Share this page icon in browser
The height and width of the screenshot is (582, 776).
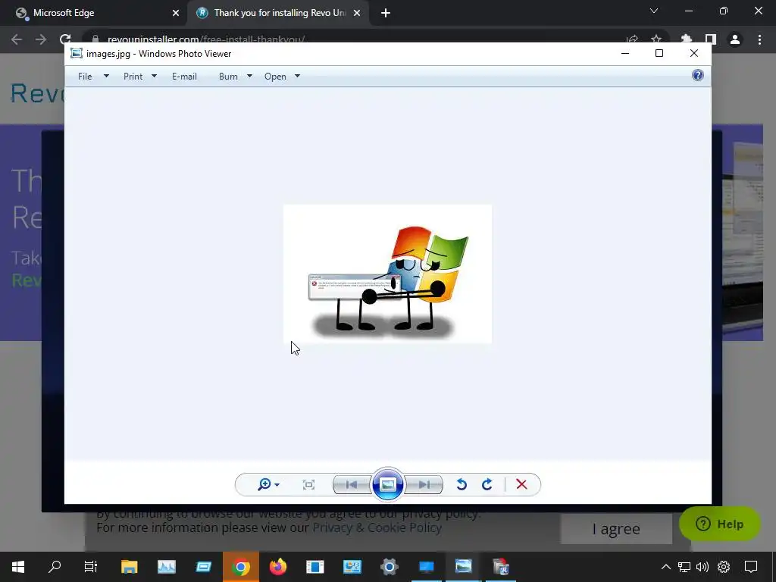point(632,39)
